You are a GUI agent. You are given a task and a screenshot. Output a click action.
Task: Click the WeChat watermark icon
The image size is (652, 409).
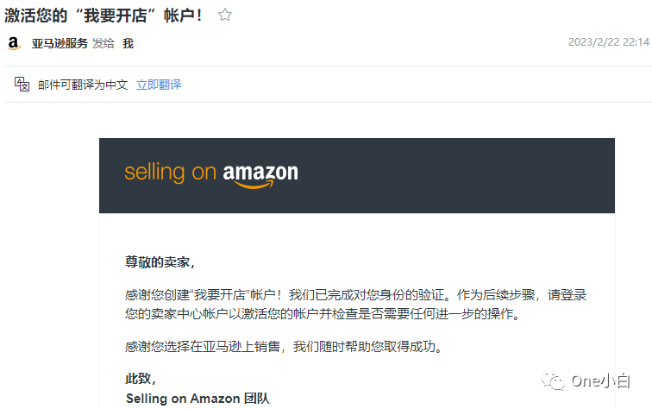click(x=553, y=381)
